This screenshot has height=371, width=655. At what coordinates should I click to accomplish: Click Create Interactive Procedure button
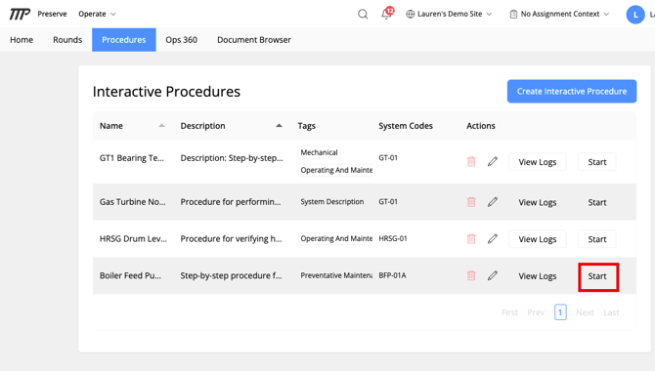572,92
